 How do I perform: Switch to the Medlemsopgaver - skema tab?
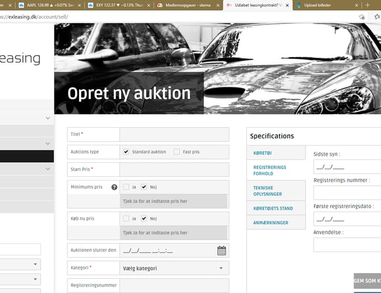pyautogui.click(x=188, y=5)
